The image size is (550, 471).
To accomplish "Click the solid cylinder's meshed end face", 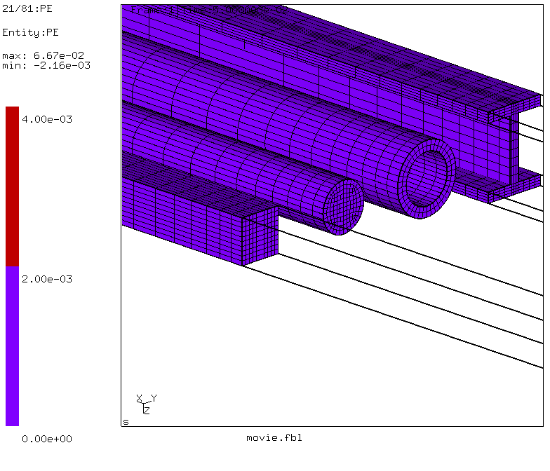I will [x=344, y=207].
